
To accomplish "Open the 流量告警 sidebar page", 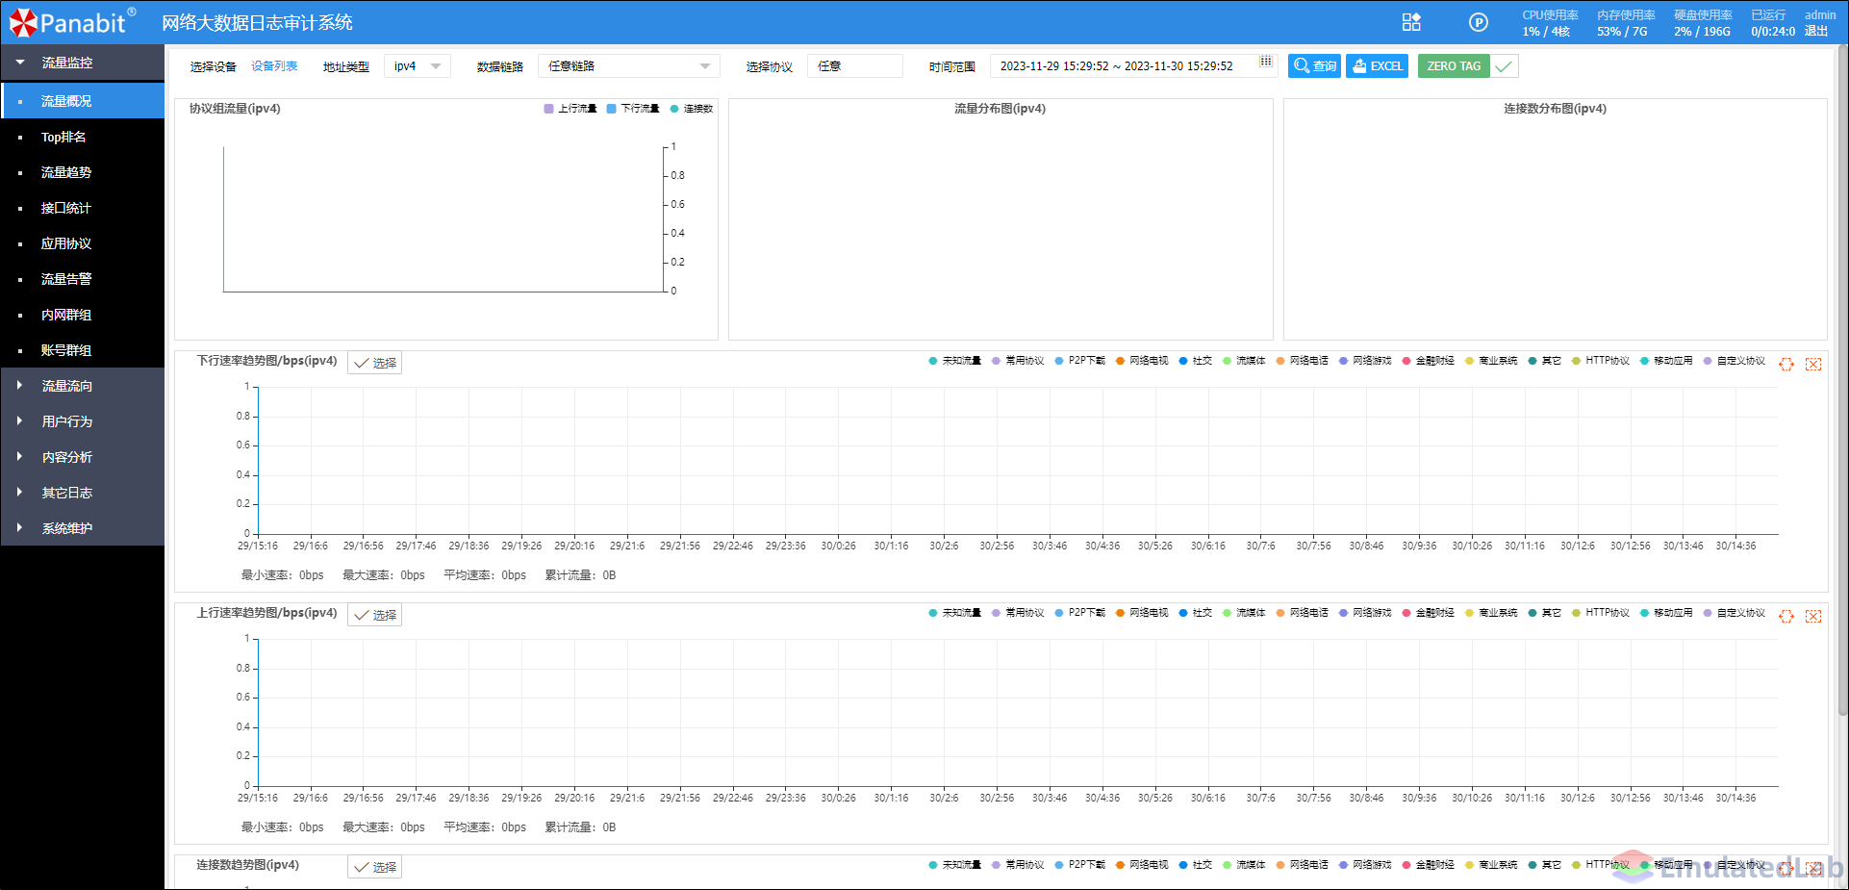I will (x=83, y=279).
